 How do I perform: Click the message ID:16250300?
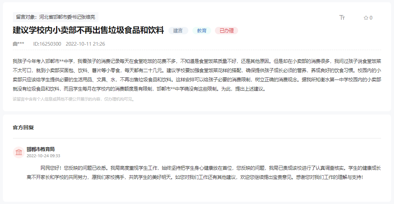click(47, 44)
